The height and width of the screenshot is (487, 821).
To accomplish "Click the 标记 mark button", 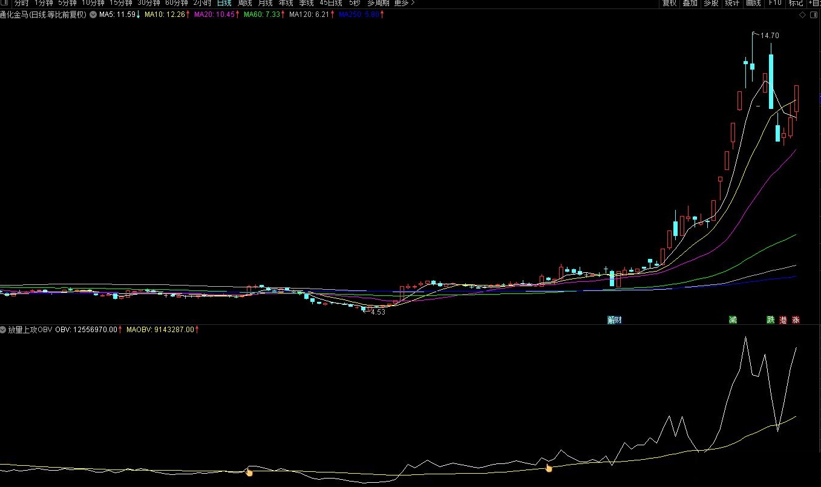I will [x=796, y=3].
